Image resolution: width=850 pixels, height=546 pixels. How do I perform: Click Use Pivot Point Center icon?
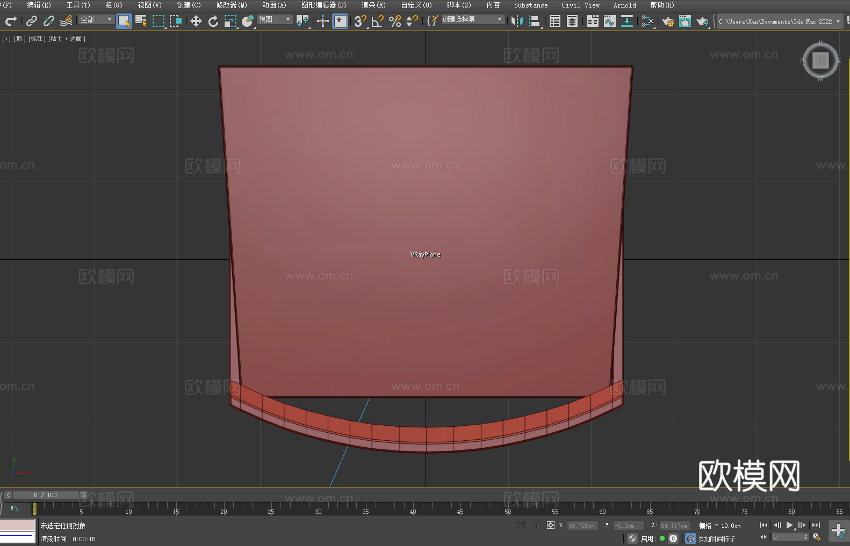click(x=302, y=21)
